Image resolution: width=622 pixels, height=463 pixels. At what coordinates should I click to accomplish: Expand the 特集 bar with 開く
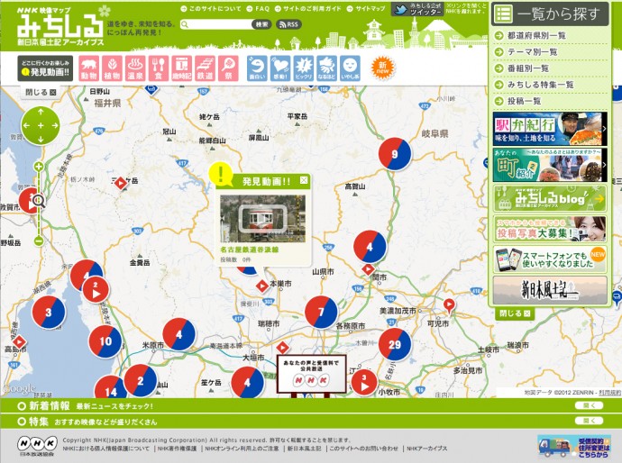tap(589, 421)
